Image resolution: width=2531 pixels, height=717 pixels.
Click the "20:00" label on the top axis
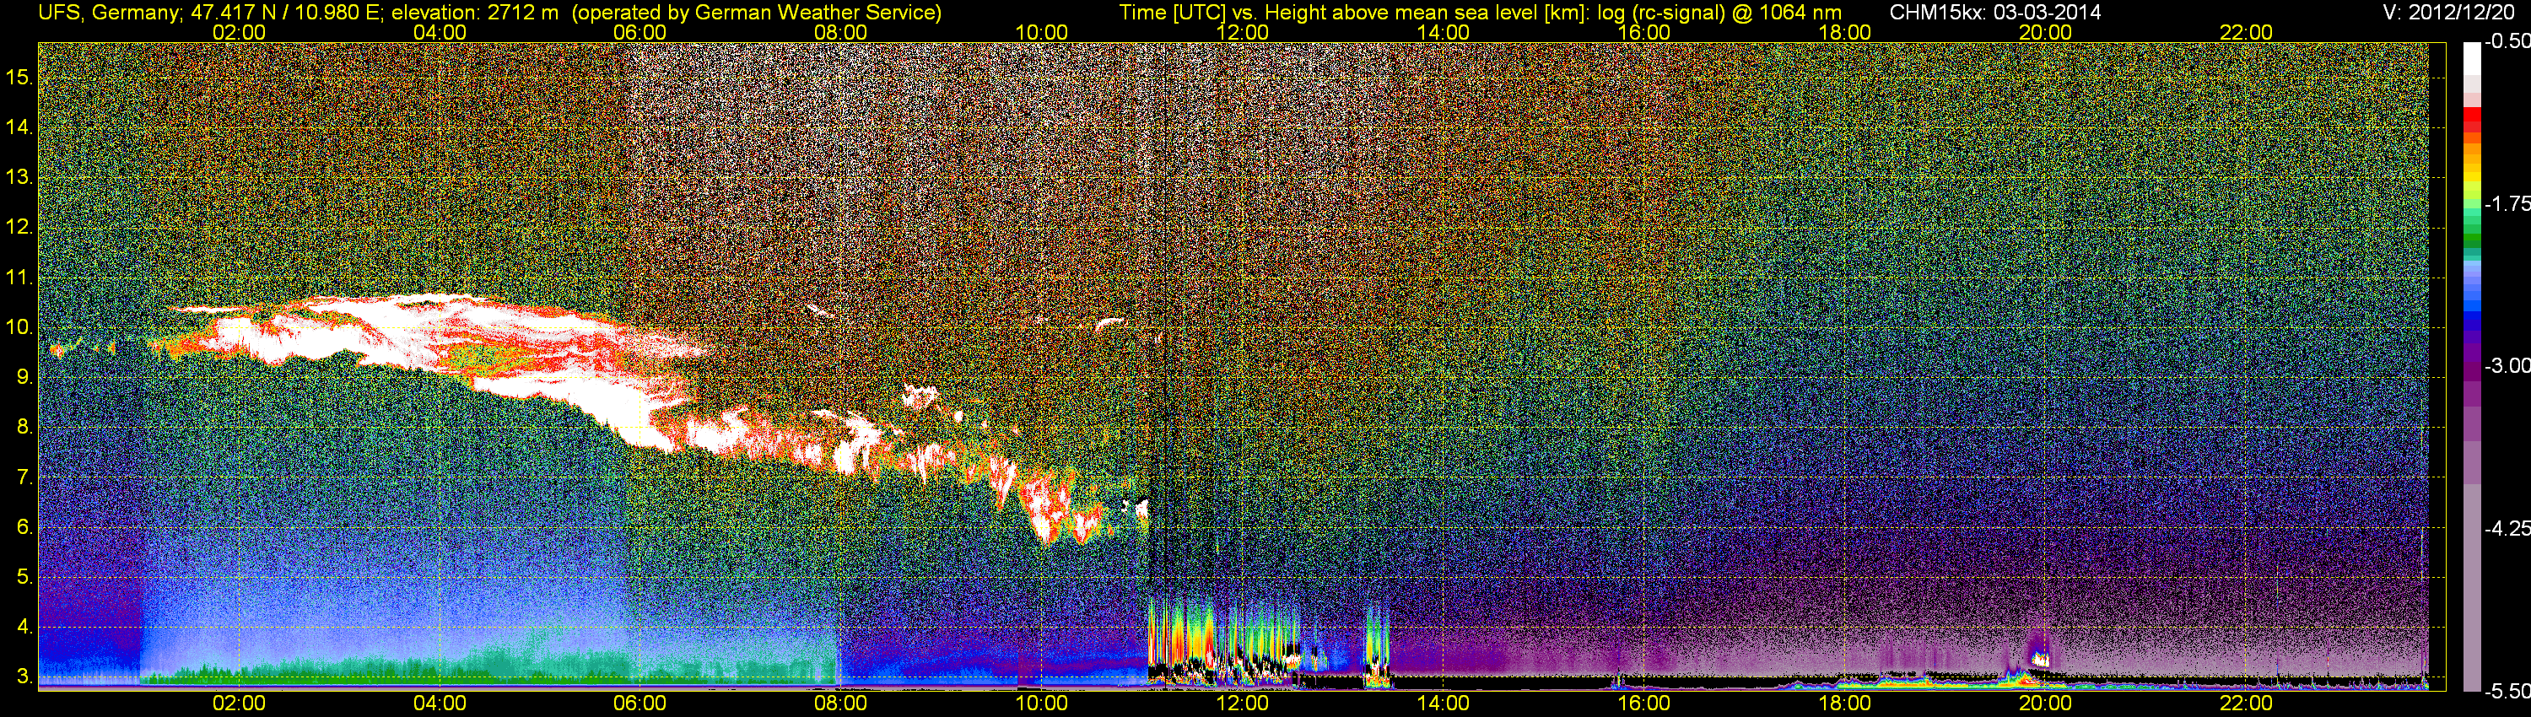(2046, 32)
